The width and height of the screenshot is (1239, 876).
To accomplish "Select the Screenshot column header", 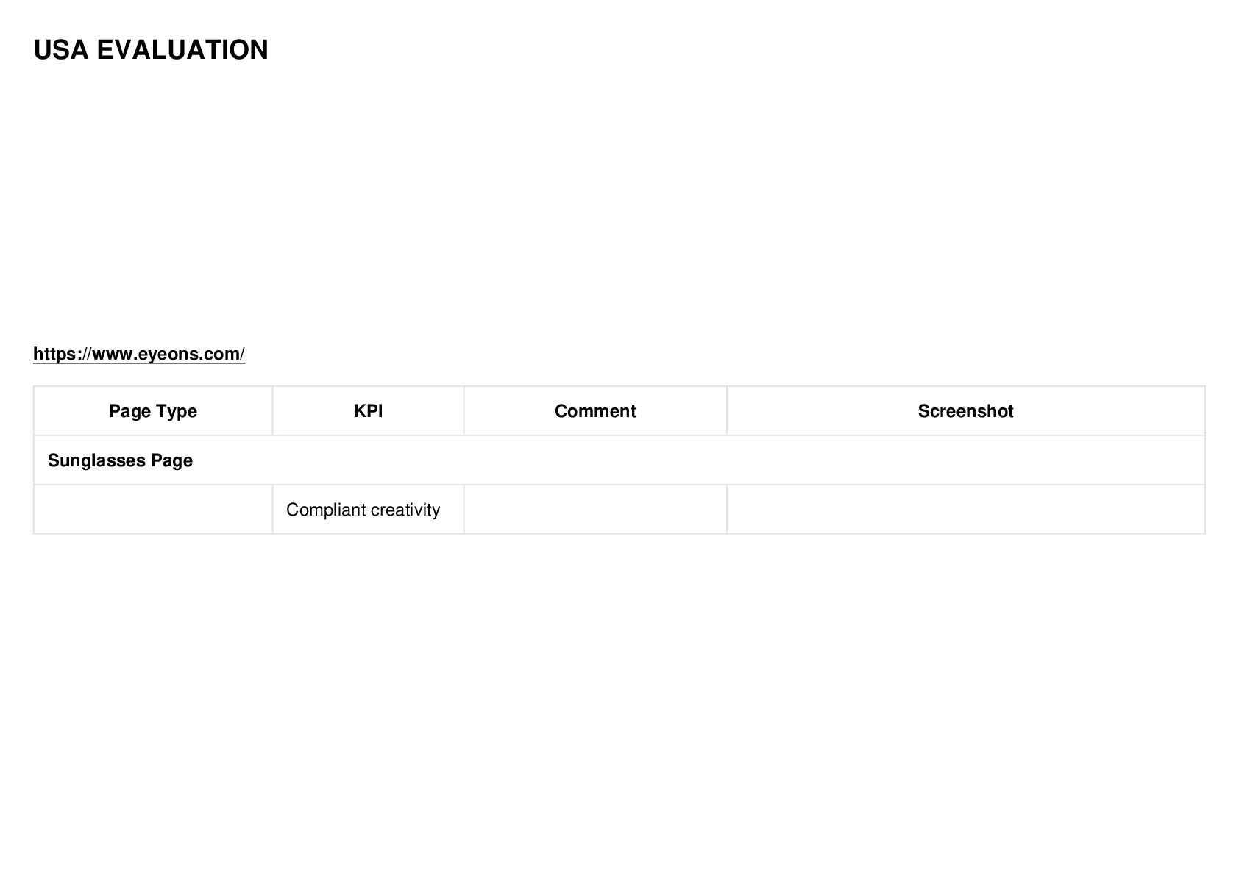I will tap(965, 411).
